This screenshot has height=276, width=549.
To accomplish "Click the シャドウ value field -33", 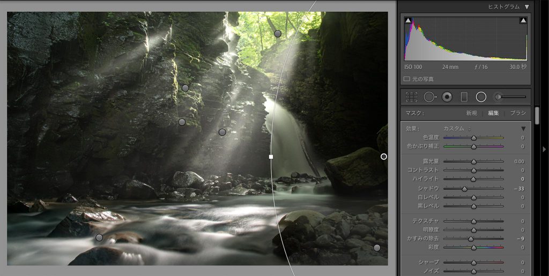I will point(519,189).
